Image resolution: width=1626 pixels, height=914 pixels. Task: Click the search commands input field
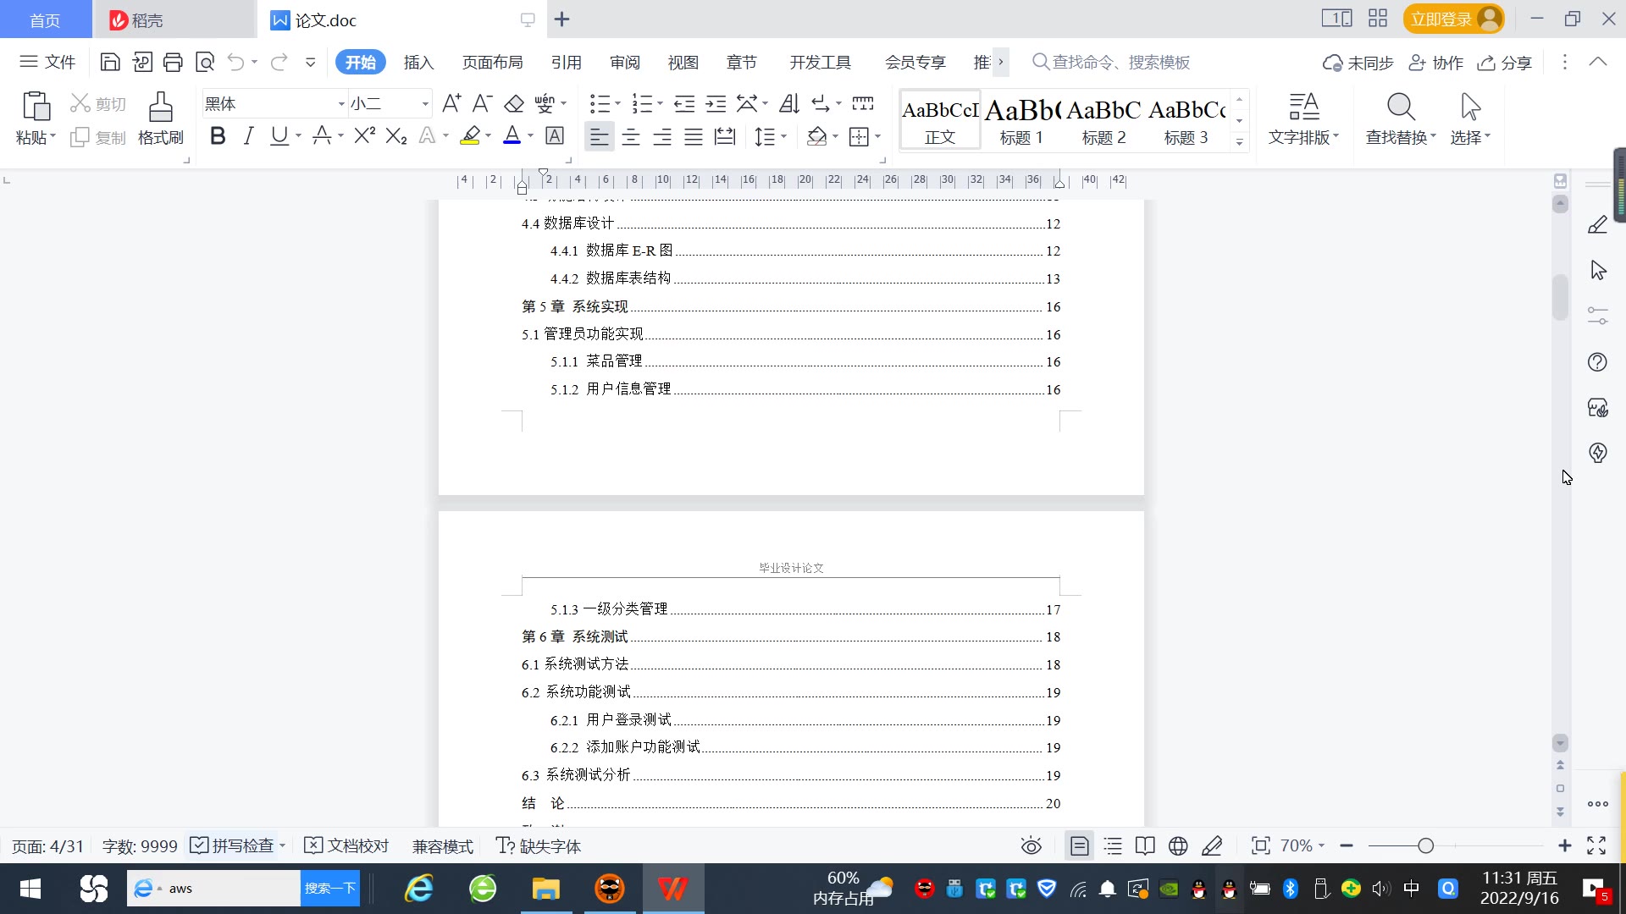click(x=1120, y=62)
